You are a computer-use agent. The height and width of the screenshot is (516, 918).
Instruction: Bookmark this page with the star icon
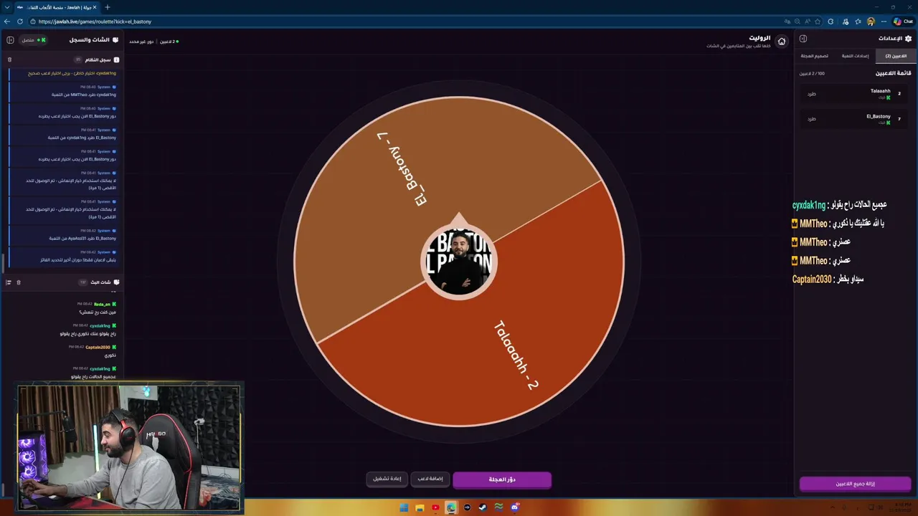[818, 21]
